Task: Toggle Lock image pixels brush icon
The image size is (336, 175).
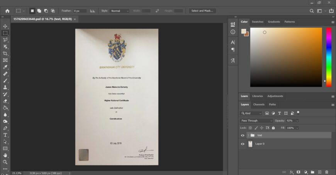Action: (x=256, y=128)
